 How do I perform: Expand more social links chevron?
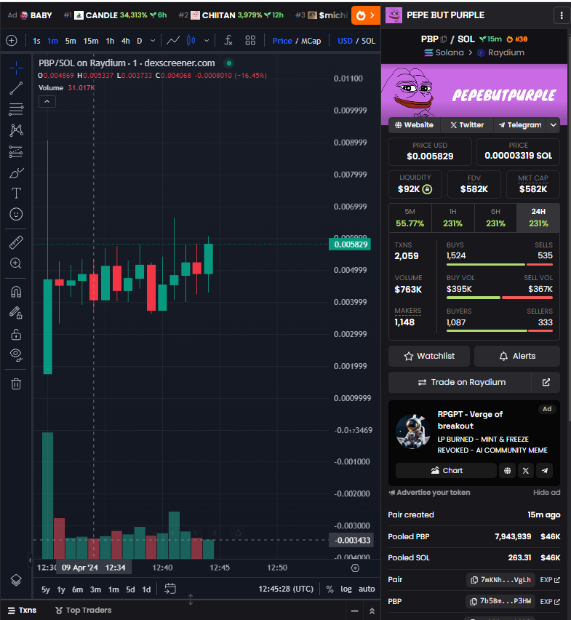point(554,125)
